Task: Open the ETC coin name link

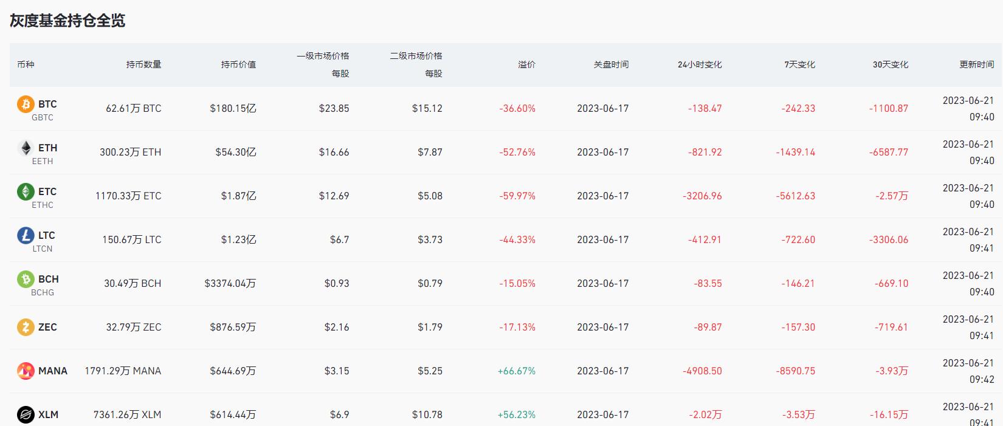Action: click(47, 191)
